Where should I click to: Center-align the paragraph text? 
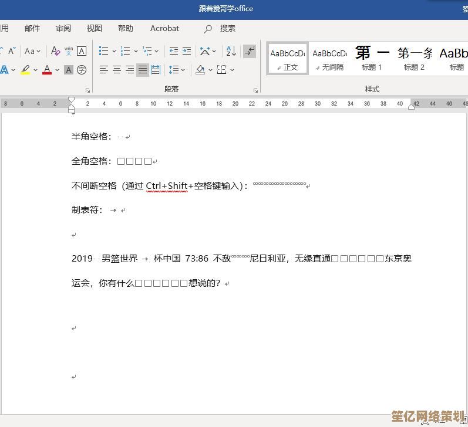117,70
